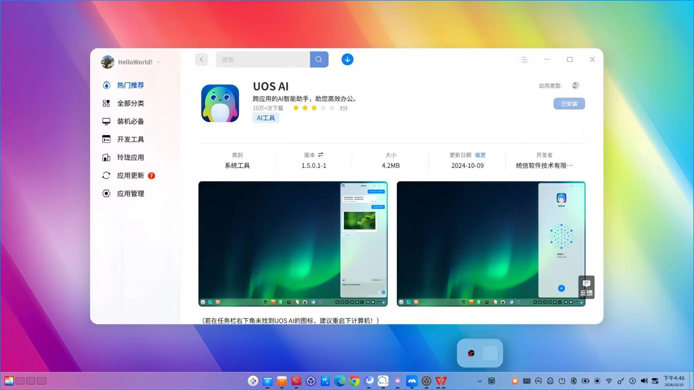Viewport: 694px width, 390px height.
Task: Open WPS Office from the taskbar
Action: (x=441, y=381)
